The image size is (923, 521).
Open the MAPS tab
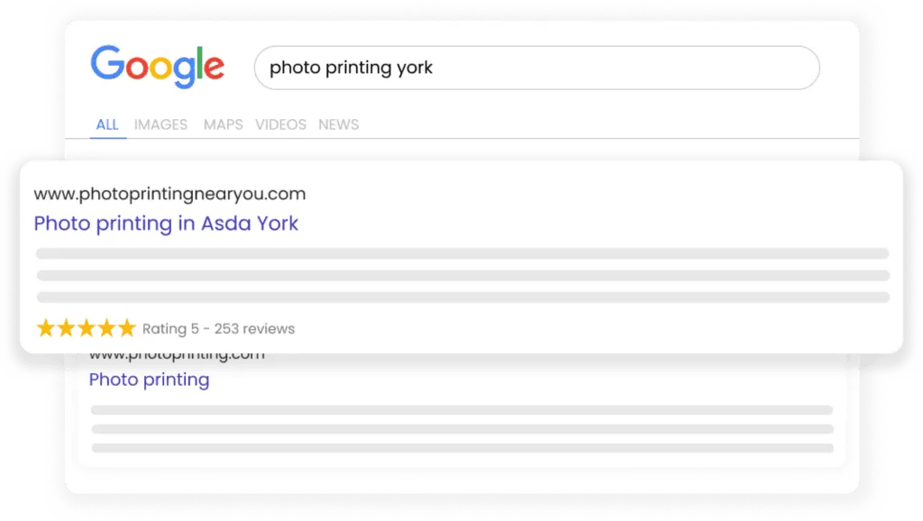(223, 124)
